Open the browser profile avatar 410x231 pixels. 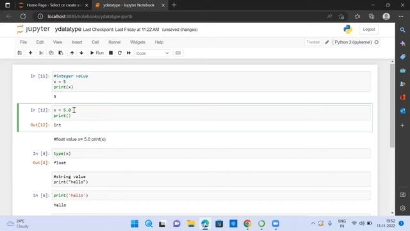click(386, 17)
